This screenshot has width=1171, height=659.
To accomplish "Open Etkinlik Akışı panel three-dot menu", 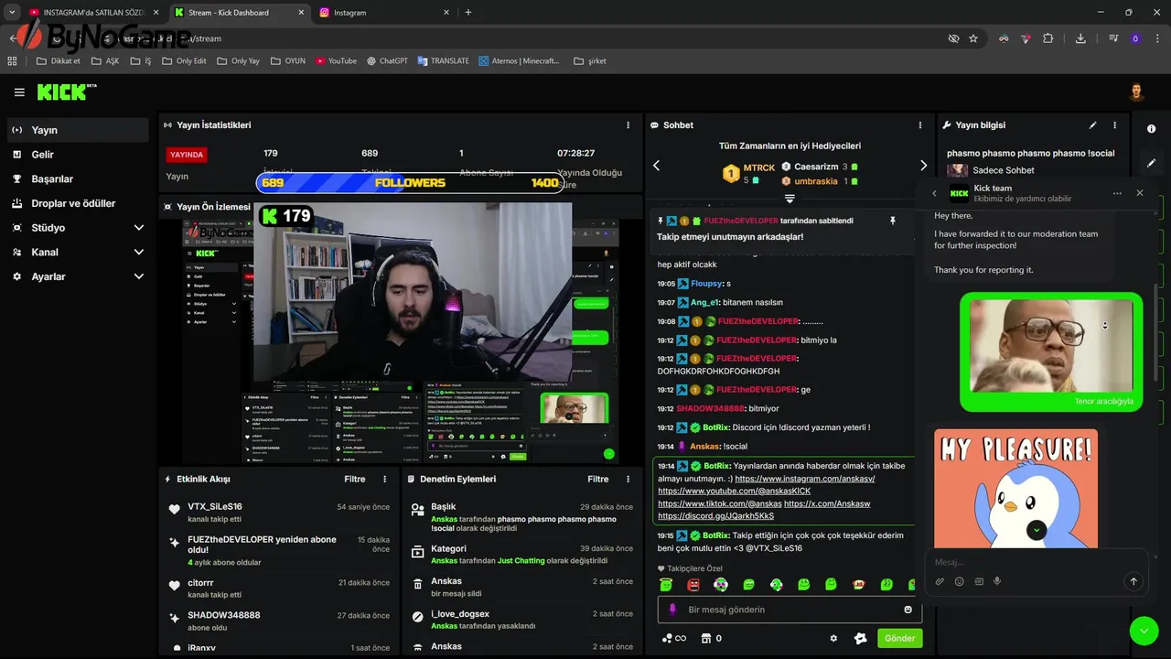I will [384, 479].
